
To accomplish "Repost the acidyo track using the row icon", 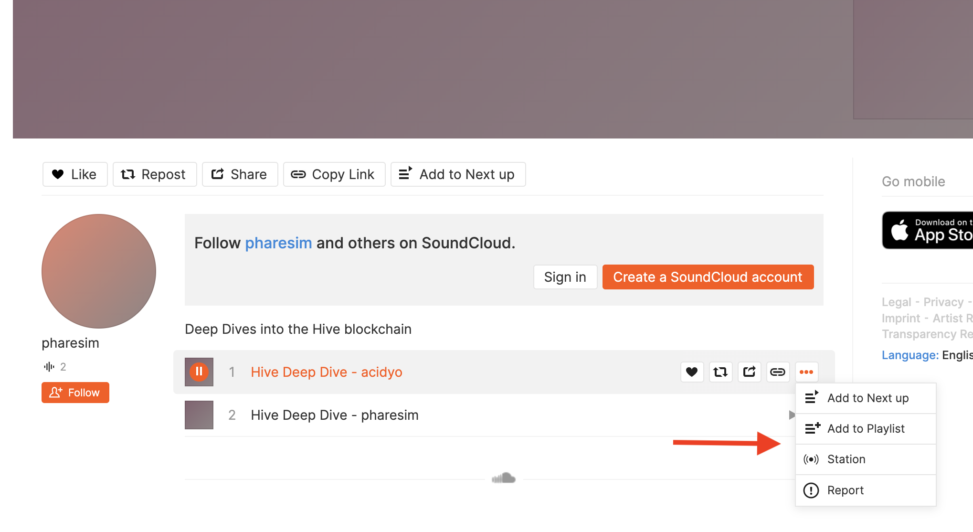I will (720, 372).
